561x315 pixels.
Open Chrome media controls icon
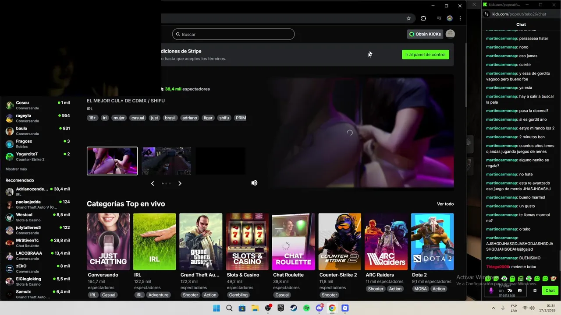tap(439, 18)
